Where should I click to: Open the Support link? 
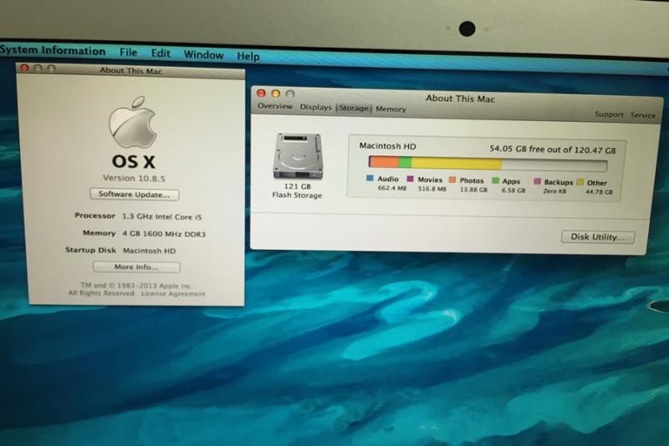(x=609, y=114)
